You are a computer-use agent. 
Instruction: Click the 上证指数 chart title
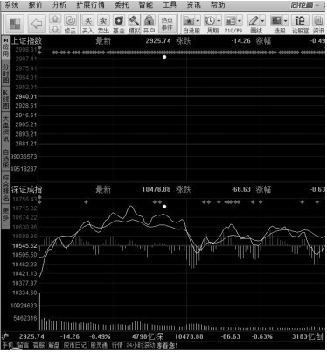click(x=26, y=41)
